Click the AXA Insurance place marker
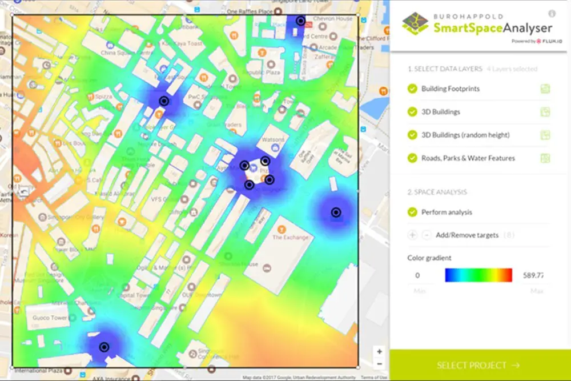 point(135,379)
